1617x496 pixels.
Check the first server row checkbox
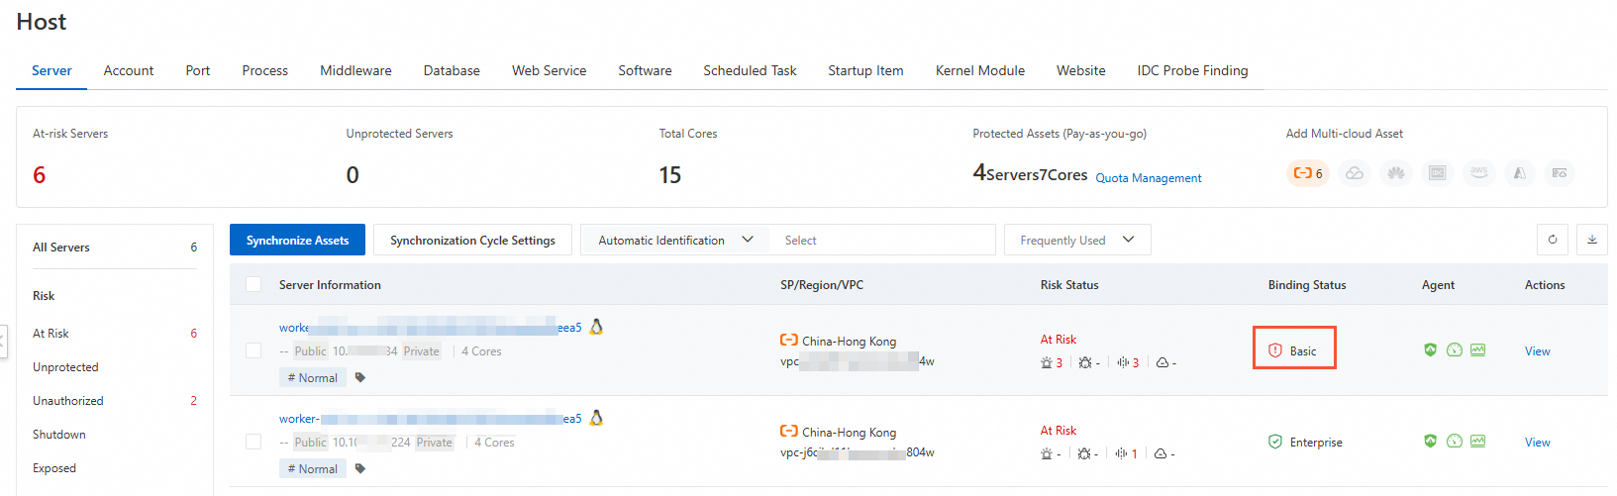pyautogui.click(x=253, y=350)
